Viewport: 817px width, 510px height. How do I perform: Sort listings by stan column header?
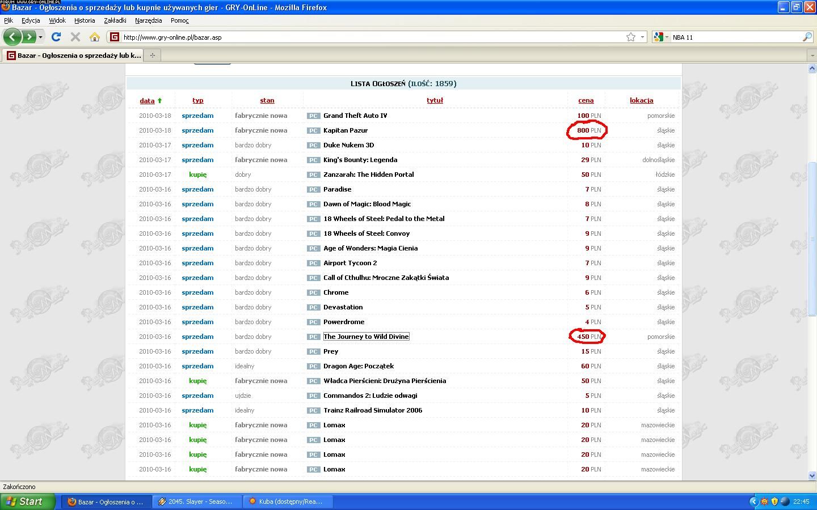(x=267, y=100)
